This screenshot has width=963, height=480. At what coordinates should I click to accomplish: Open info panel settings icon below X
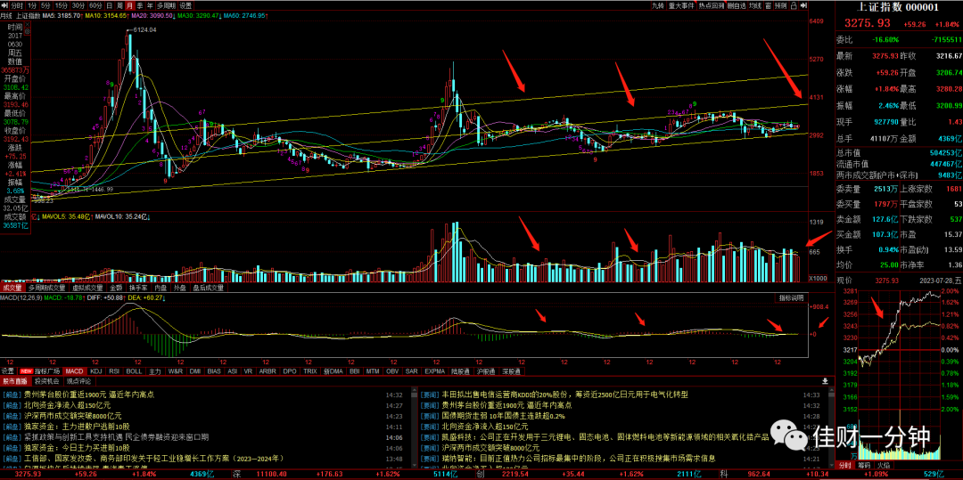pos(28,32)
